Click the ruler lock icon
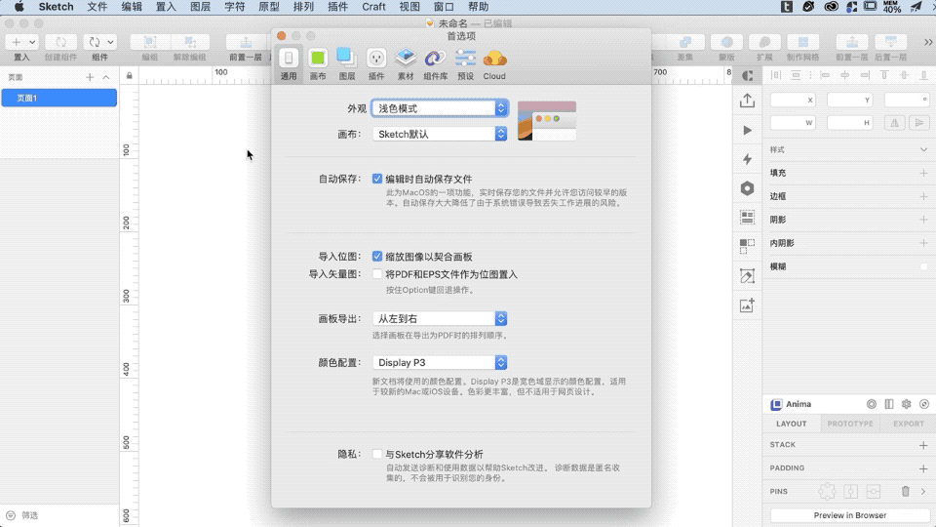The height and width of the screenshot is (527, 936). (129, 76)
